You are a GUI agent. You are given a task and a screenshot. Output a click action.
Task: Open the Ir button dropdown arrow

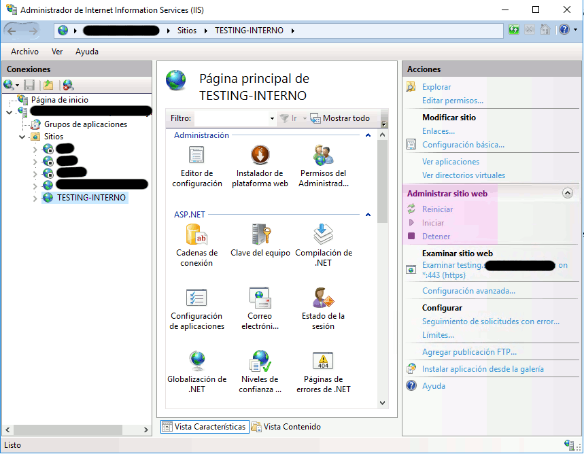305,118
